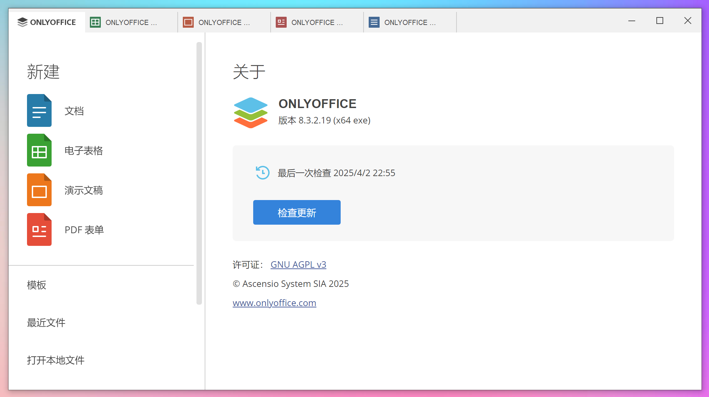709x397 pixels.
Task: Maximize the ONLYOFFICE window
Action: click(659, 21)
